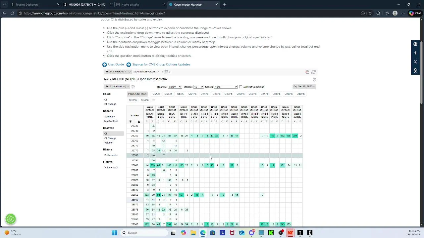Select the PRODUCT (NQ) tab

[x=137, y=94]
